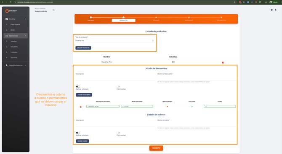The image size is (282, 154).
Task: Collapse the DoraPay! sidebar section
Action: [x=25, y=19]
